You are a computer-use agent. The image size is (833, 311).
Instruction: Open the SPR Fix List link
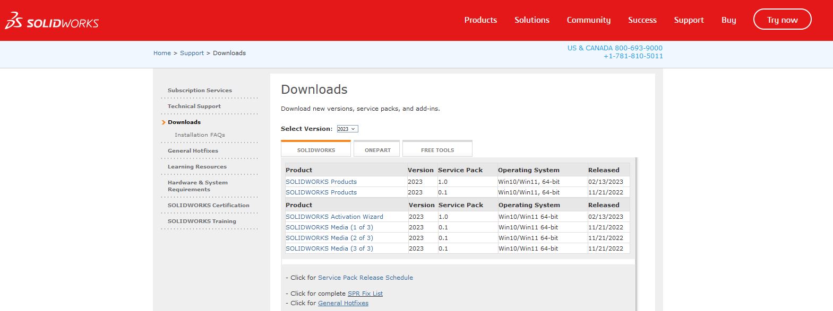tap(365, 294)
